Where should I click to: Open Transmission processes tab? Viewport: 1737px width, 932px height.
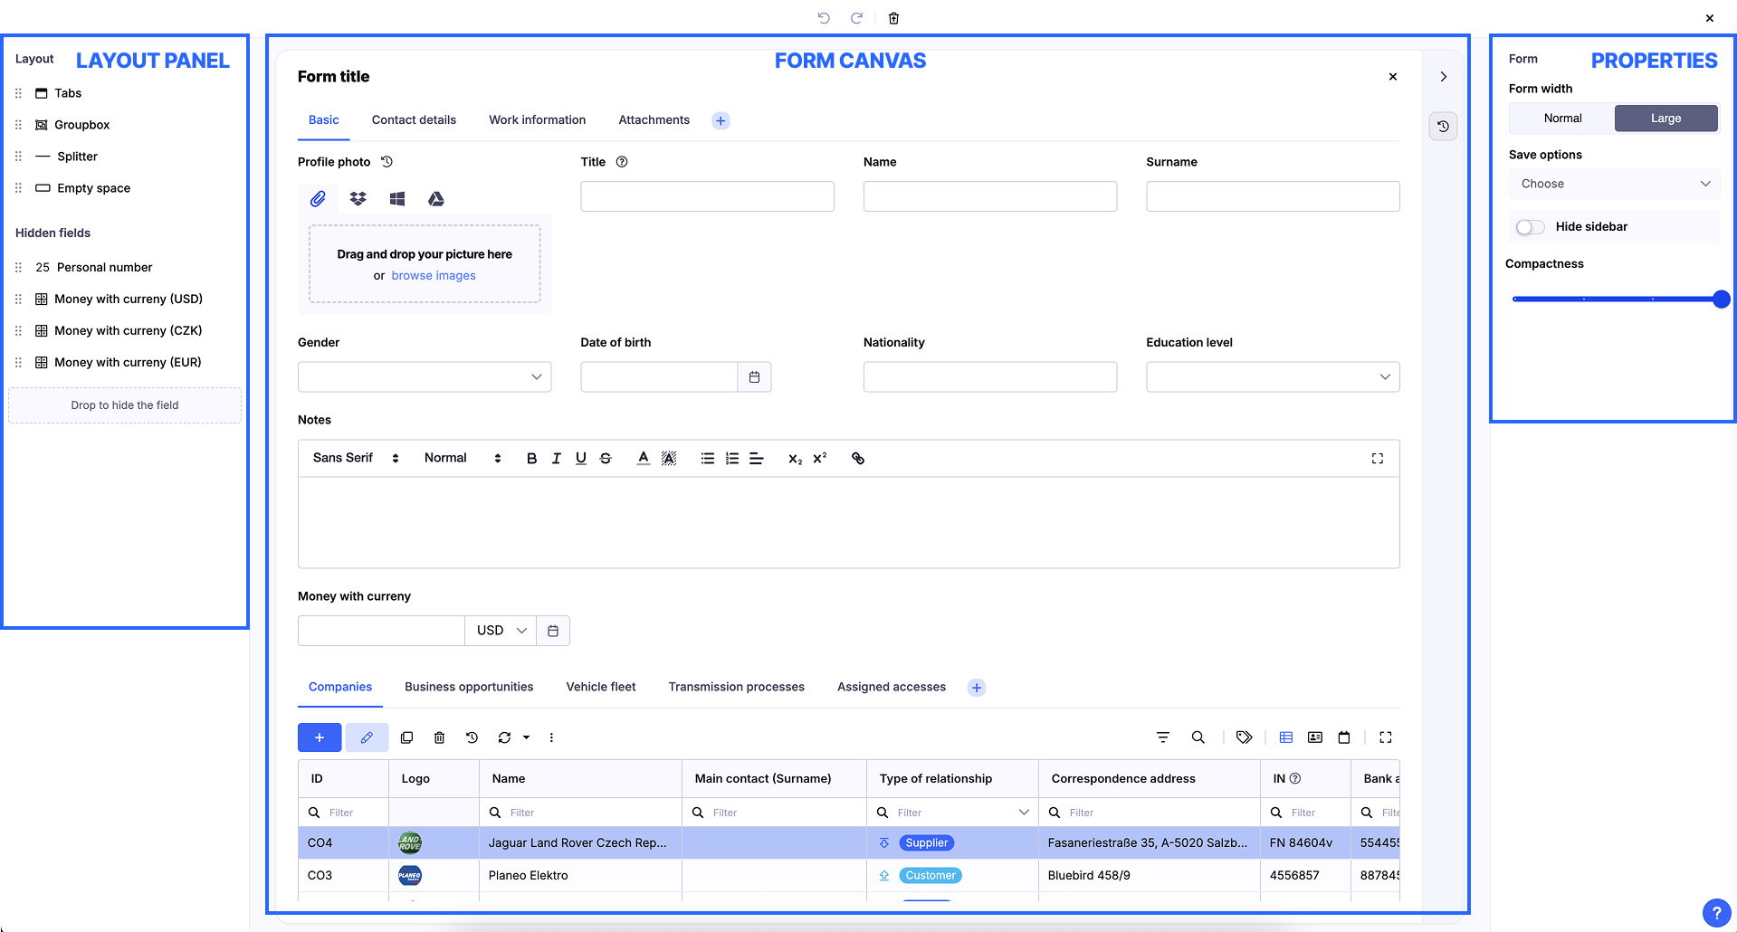pyautogui.click(x=737, y=688)
